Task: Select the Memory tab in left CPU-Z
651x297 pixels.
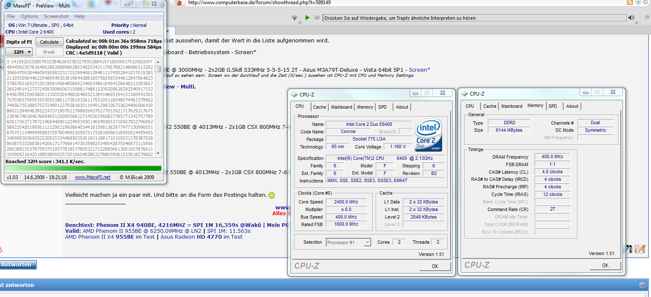Action: 365,107
